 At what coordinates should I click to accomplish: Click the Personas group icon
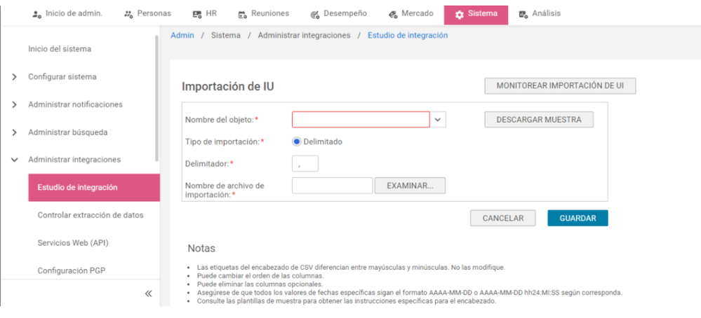[128, 14]
